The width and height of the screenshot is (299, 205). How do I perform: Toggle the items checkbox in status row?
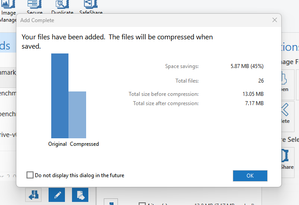pos(142,204)
